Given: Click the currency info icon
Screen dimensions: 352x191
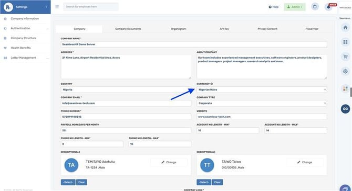Looking at the screenshot, I should tap(212, 84).
